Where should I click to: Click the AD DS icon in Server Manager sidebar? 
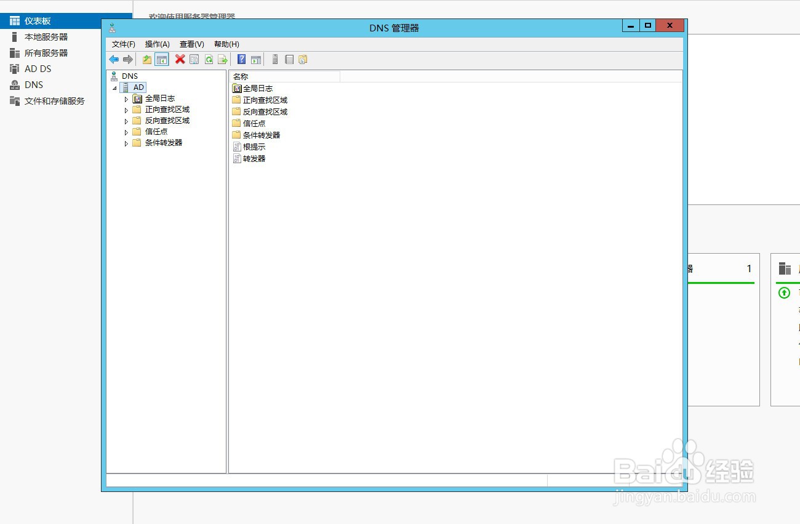(x=15, y=69)
